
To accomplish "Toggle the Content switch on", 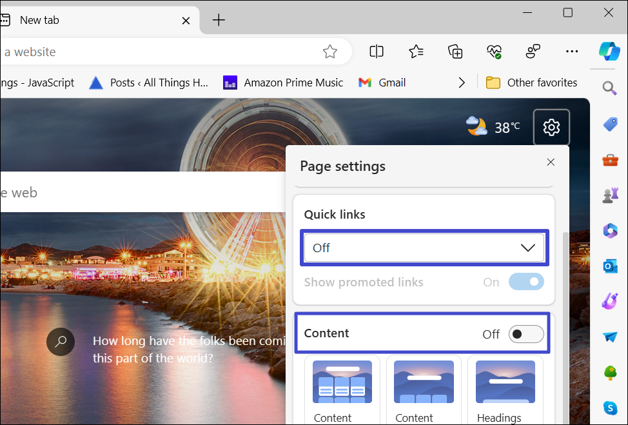I will point(525,334).
